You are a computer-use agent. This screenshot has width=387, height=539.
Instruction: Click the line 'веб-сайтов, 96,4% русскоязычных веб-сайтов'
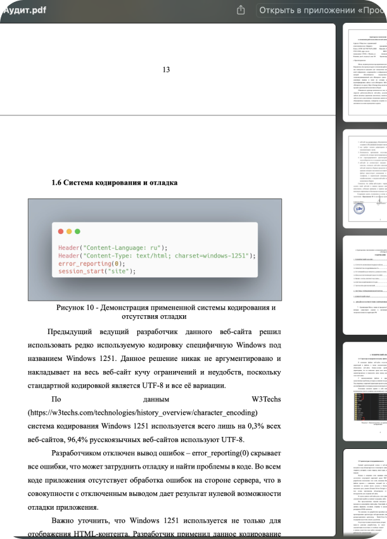136,439
